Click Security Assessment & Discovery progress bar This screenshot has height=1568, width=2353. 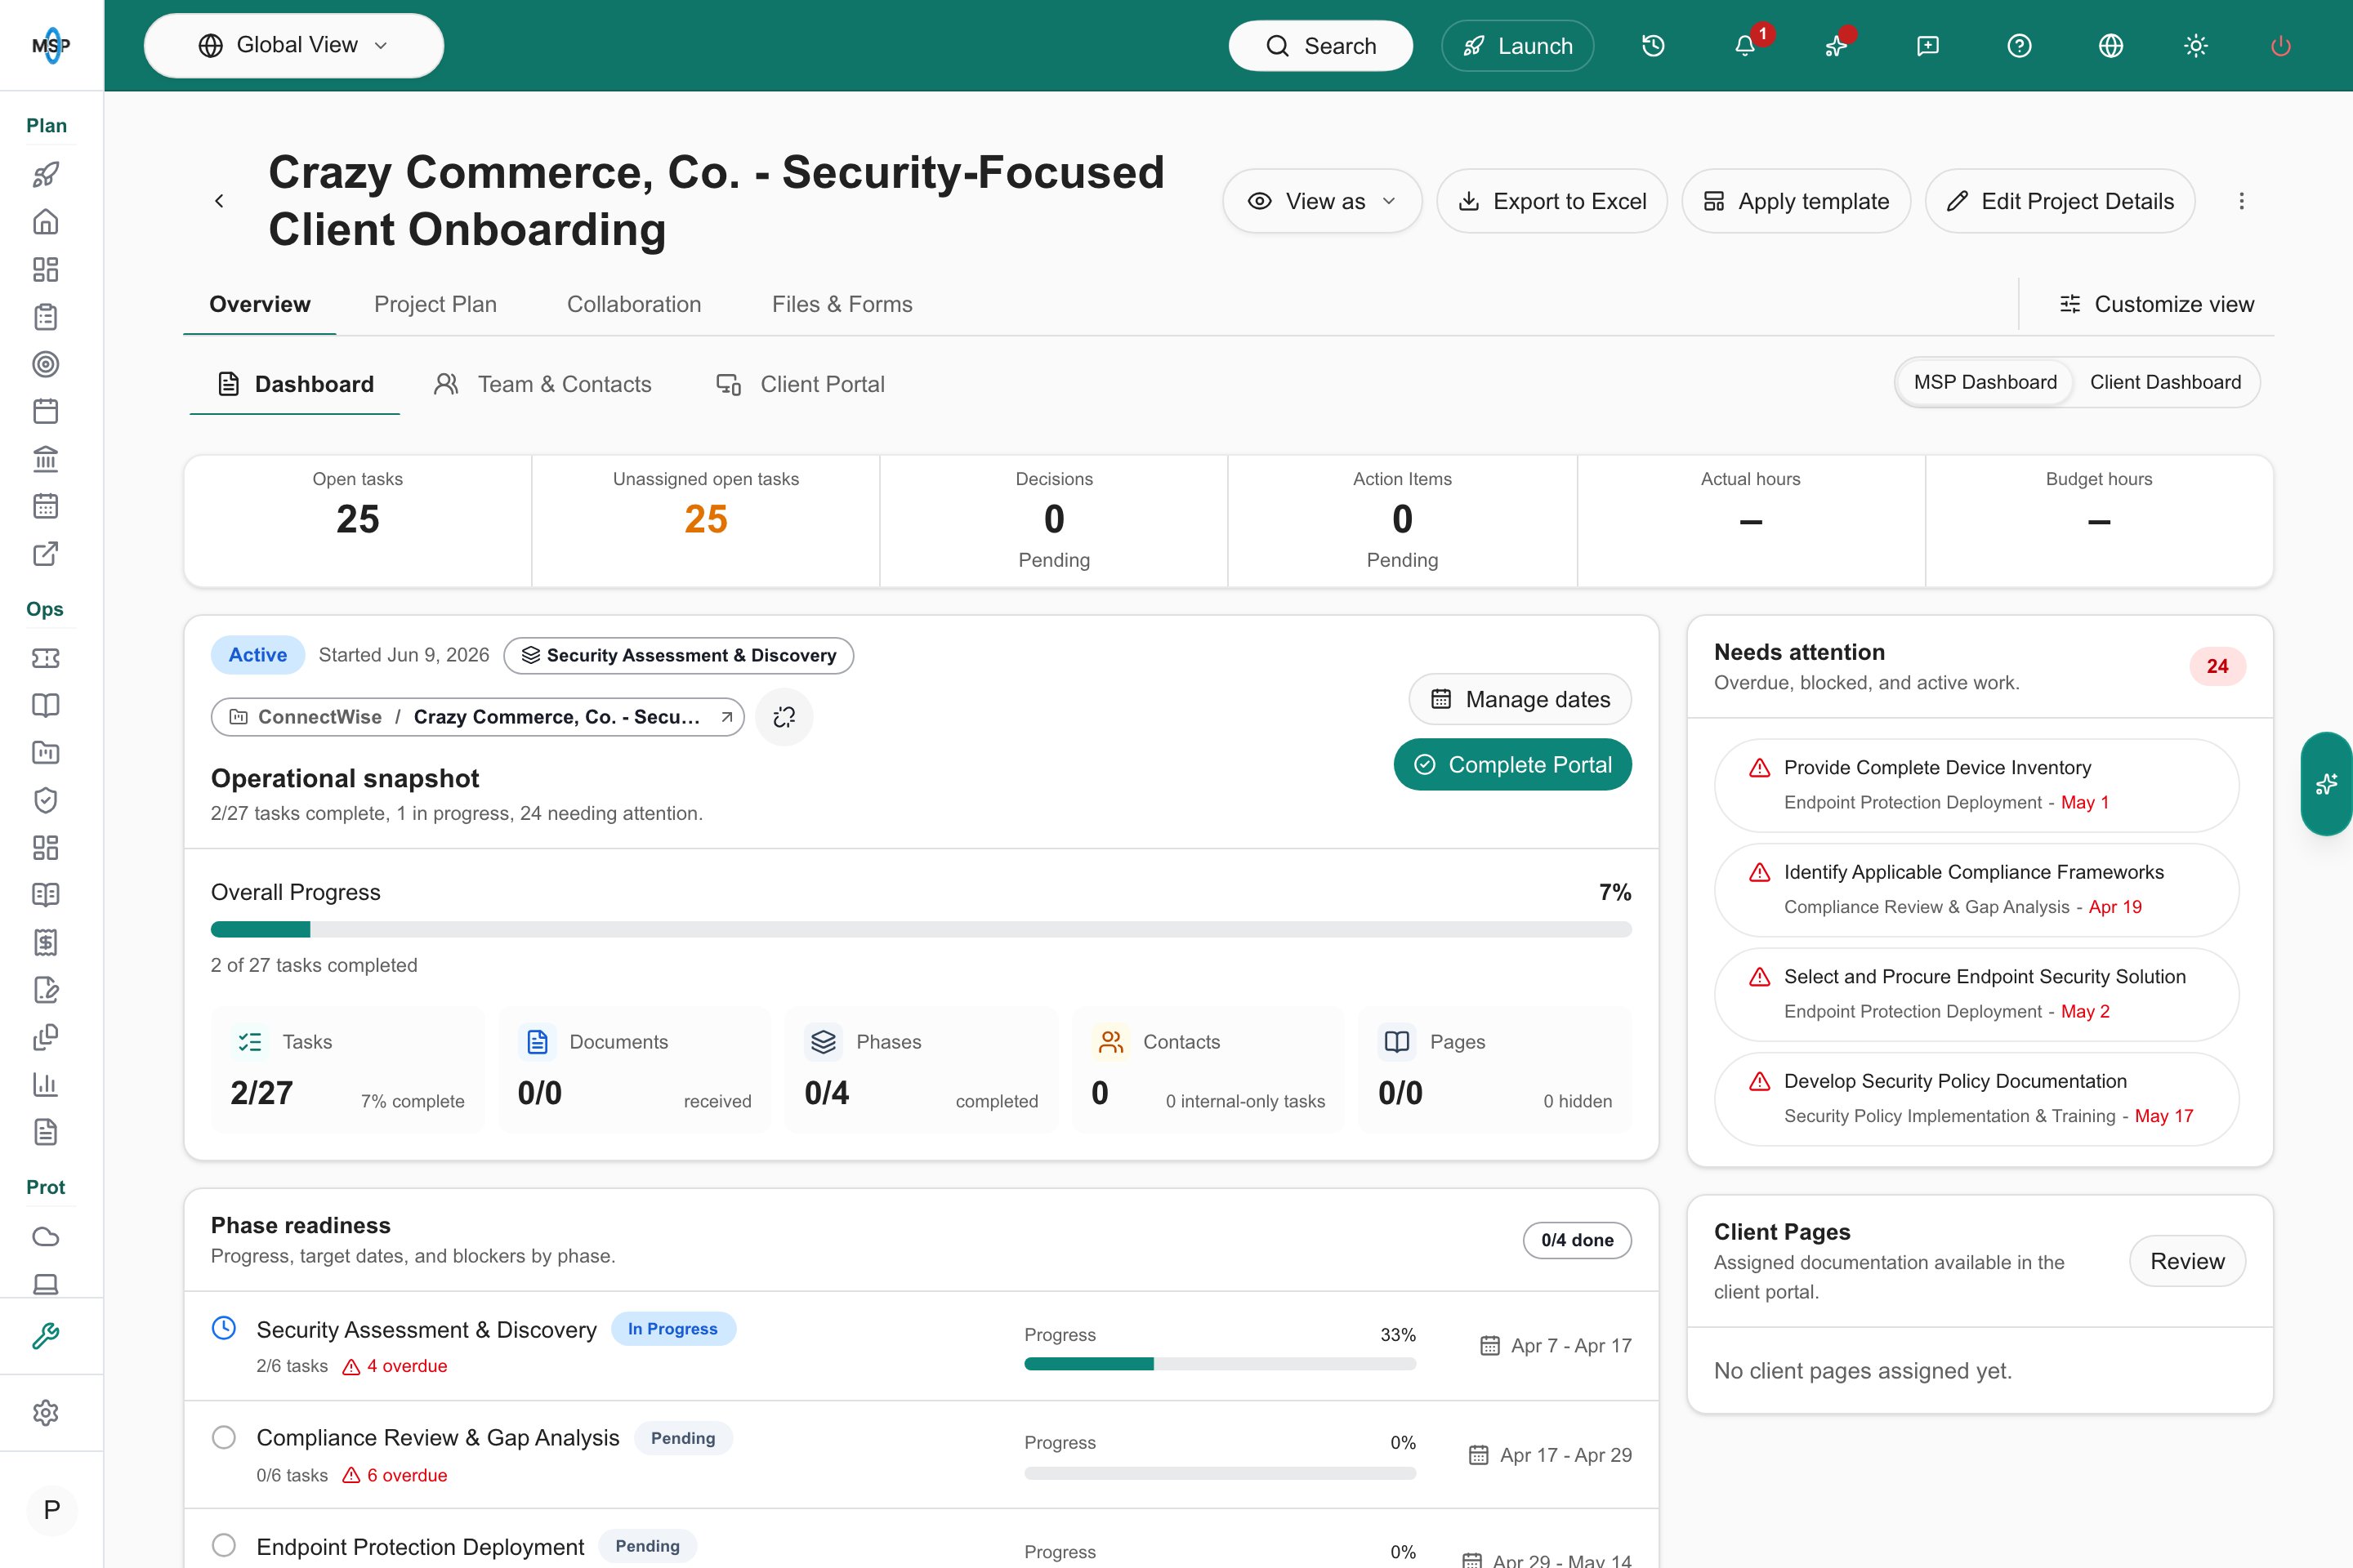[1221, 1364]
